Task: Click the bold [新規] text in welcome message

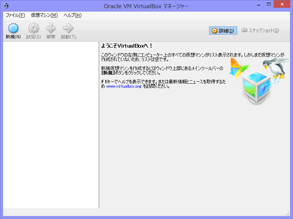Action: [108, 73]
